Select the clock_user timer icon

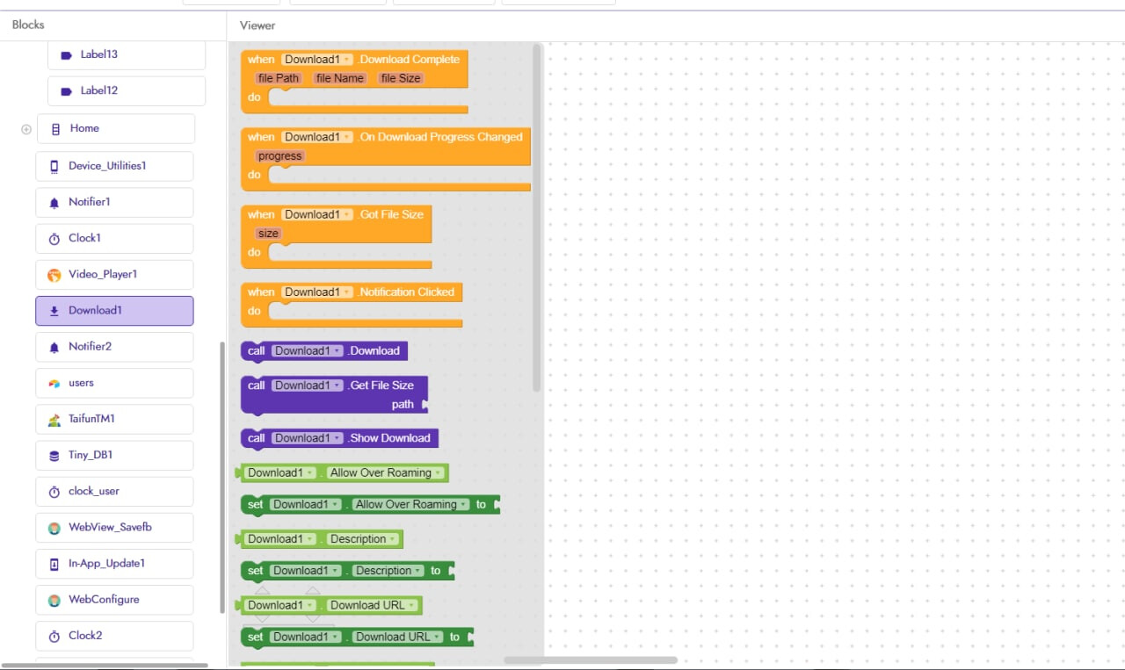tap(54, 492)
